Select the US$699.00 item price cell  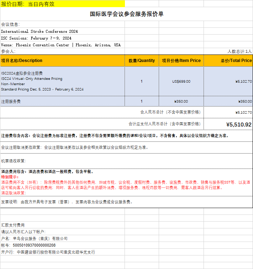(181, 81)
